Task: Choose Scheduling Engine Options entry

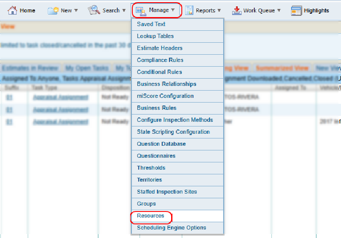Action: 172,228
